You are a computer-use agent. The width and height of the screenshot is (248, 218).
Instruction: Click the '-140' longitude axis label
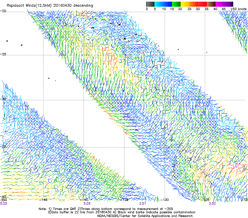pos(84,200)
